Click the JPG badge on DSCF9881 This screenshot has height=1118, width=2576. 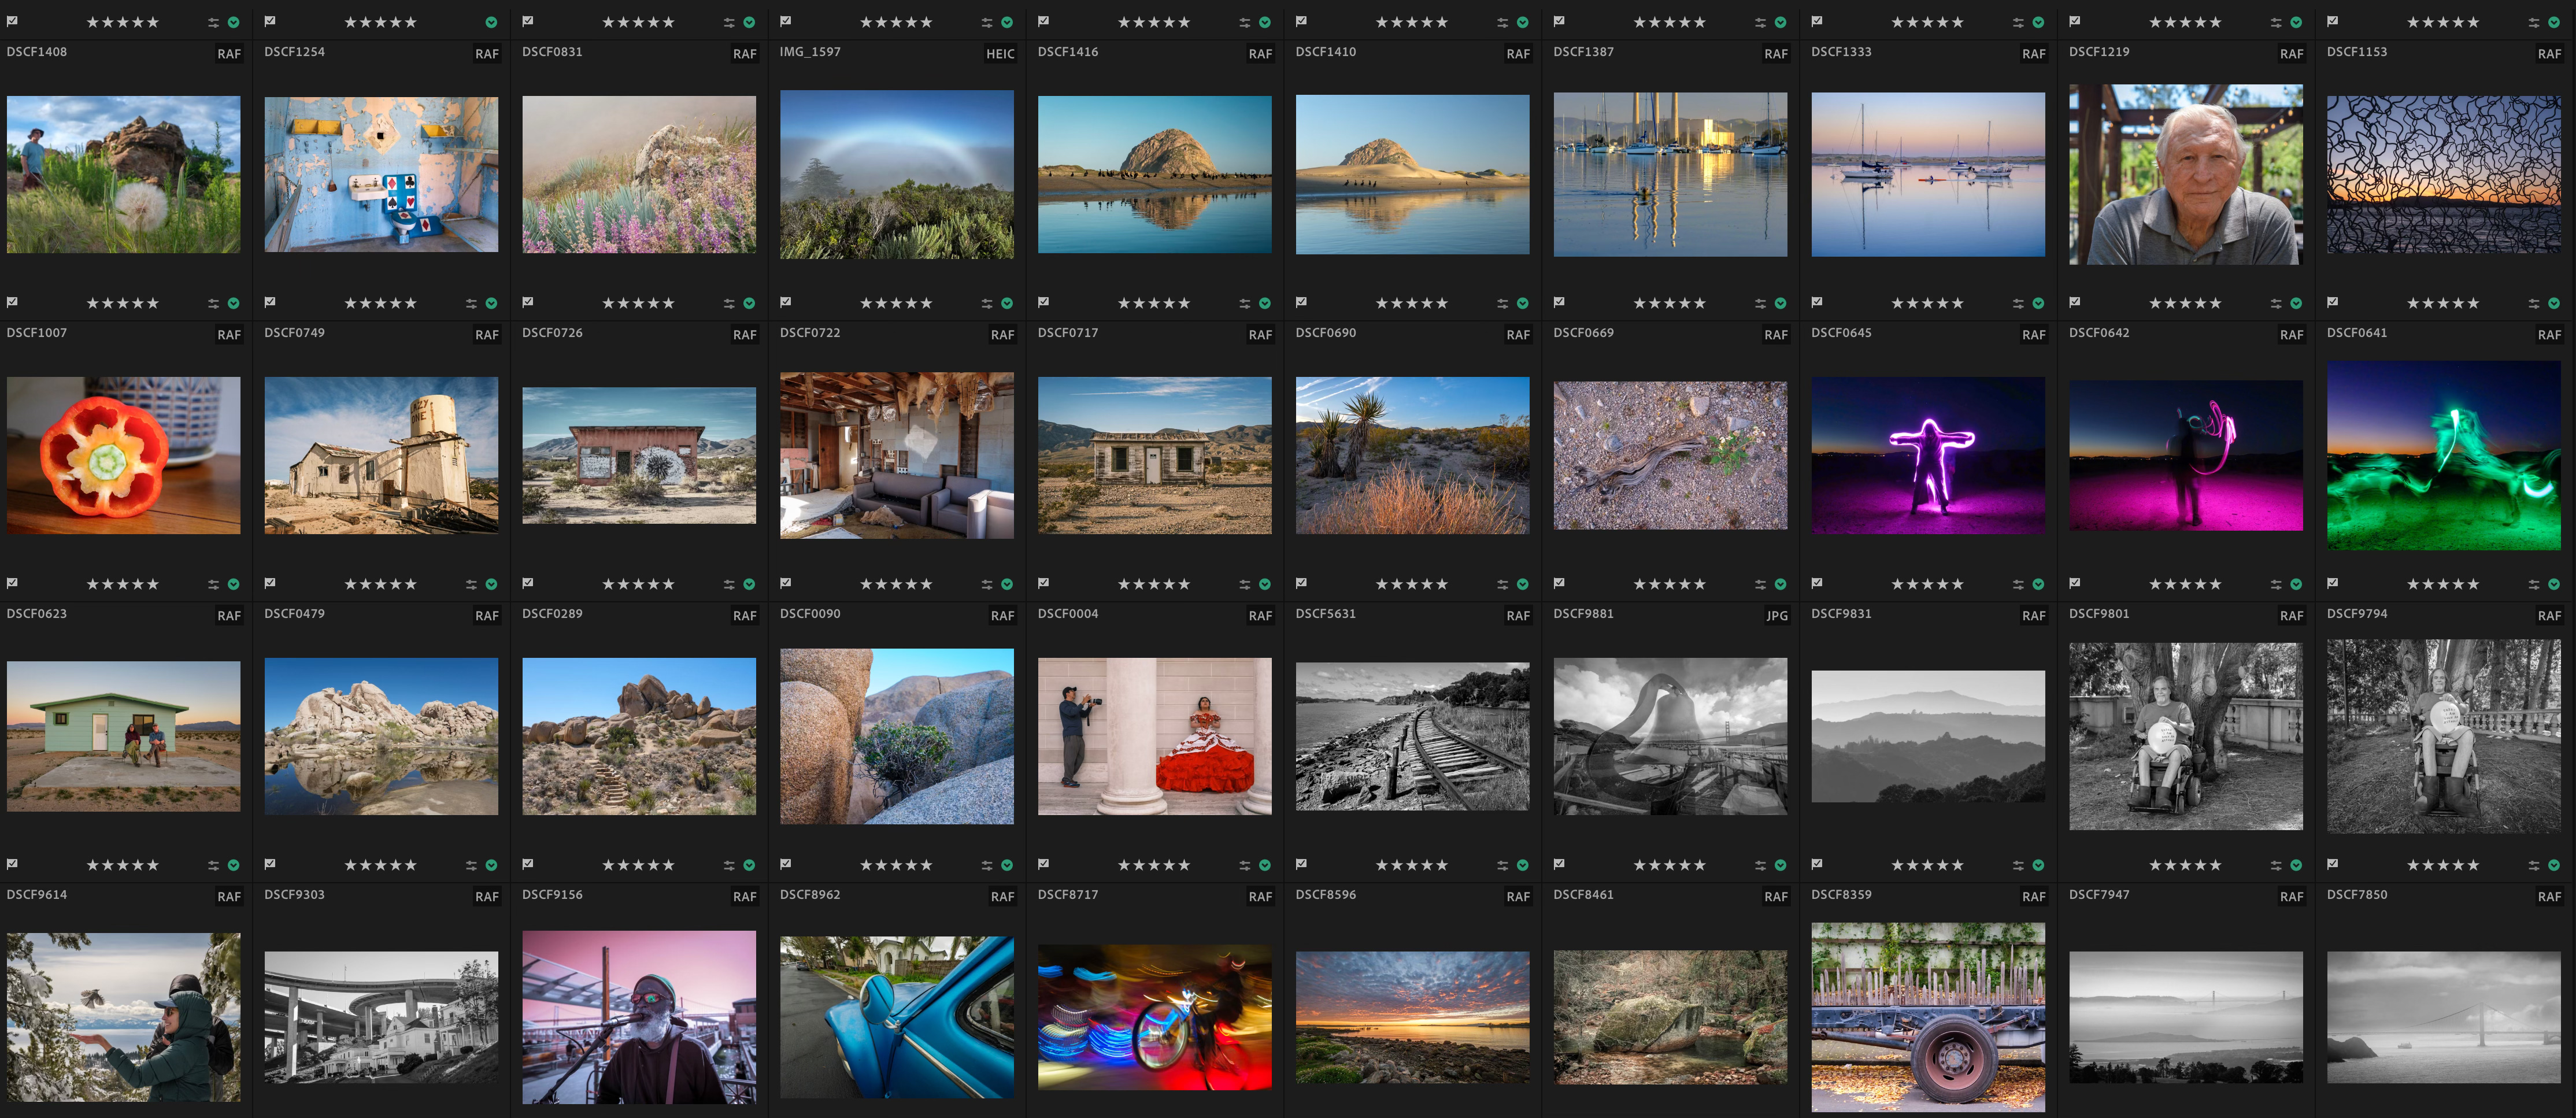point(1776,616)
